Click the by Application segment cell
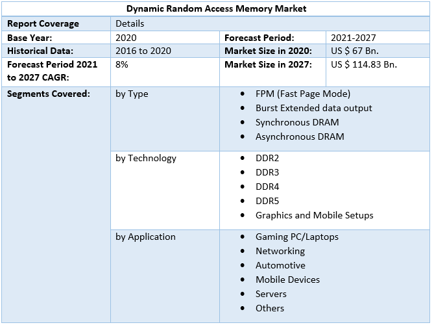This screenshot has height=325, width=434. [x=145, y=237]
